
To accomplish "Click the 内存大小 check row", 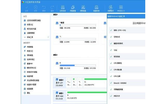I will (127, 96).
